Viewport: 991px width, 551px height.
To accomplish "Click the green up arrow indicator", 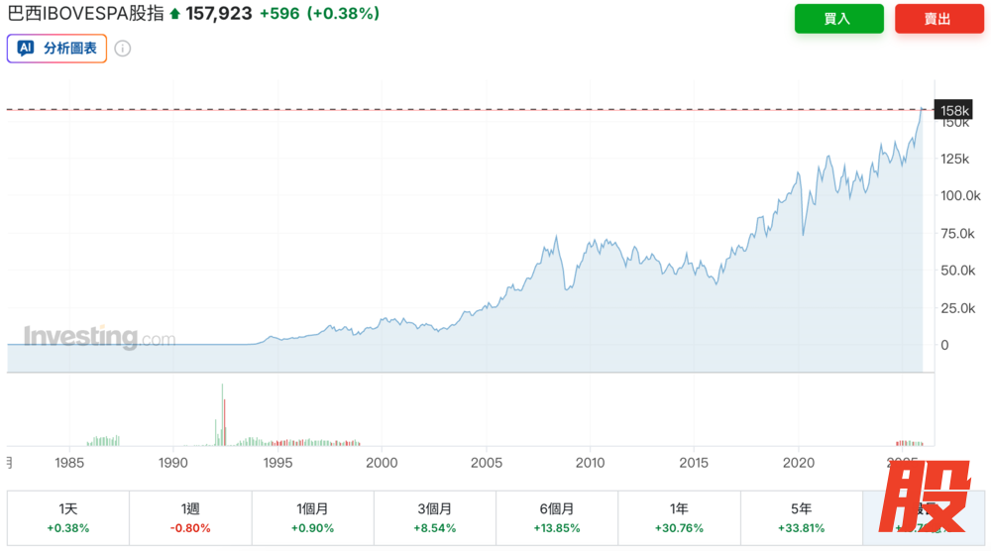I will [x=175, y=15].
